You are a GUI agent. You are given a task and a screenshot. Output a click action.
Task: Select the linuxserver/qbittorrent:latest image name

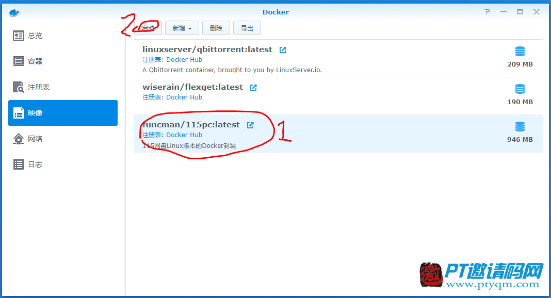[x=207, y=49]
